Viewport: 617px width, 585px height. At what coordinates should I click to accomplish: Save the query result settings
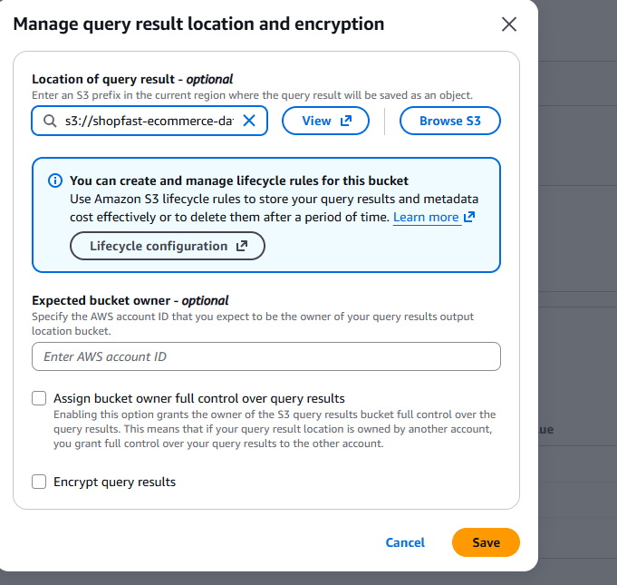point(486,542)
